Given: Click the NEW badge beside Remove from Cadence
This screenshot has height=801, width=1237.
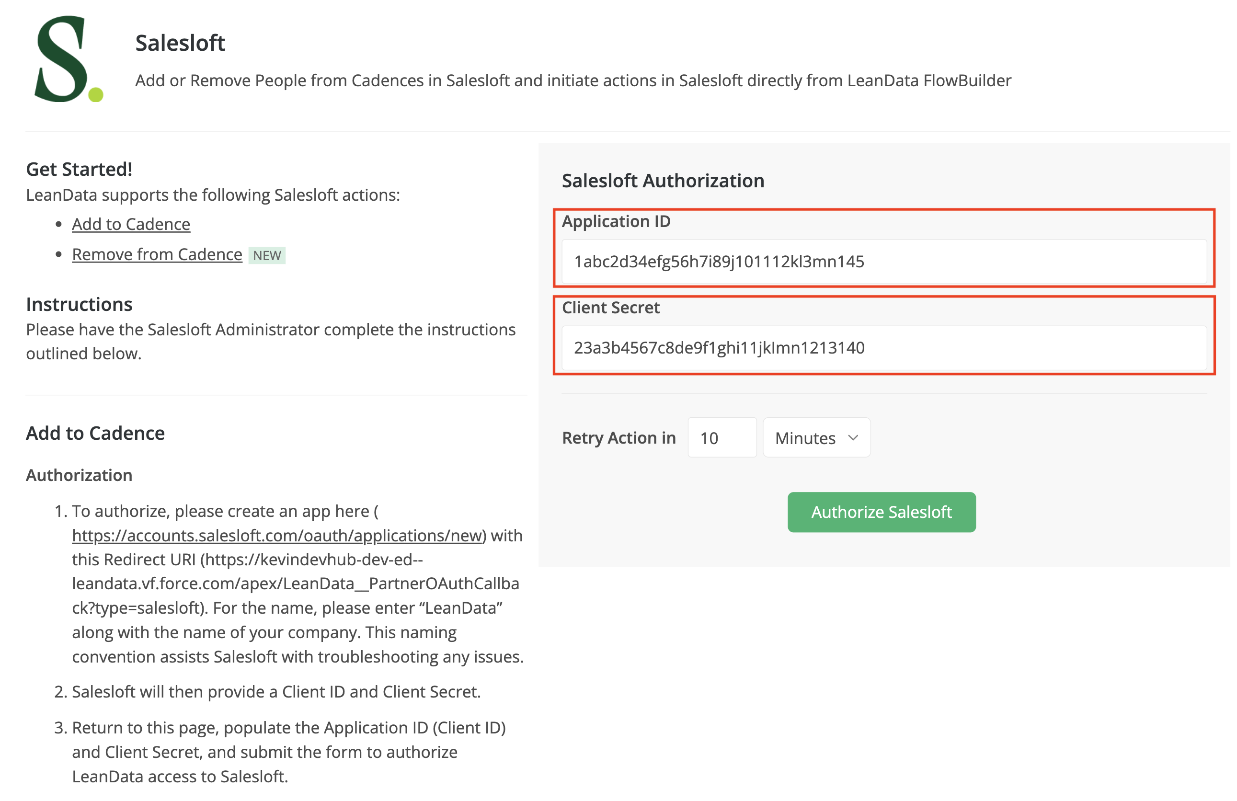Looking at the screenshot, I should [x=267, y=255].
